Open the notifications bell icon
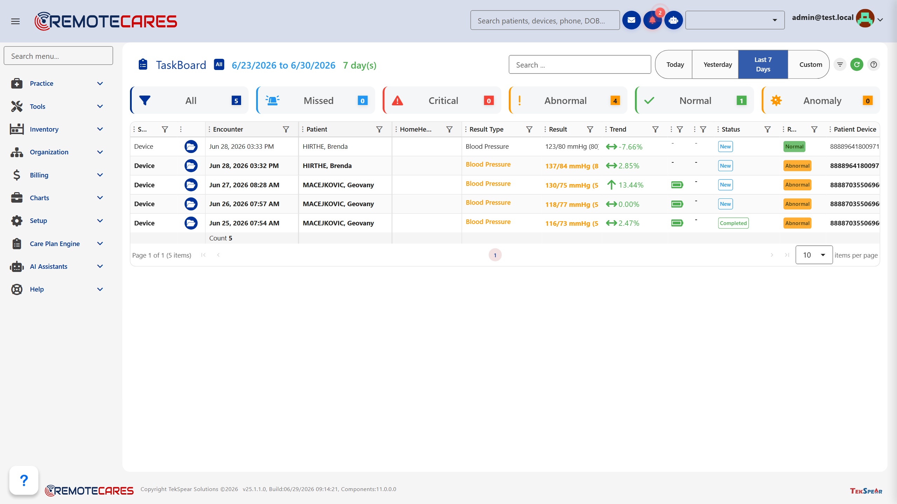 click(x=652, y=20)
